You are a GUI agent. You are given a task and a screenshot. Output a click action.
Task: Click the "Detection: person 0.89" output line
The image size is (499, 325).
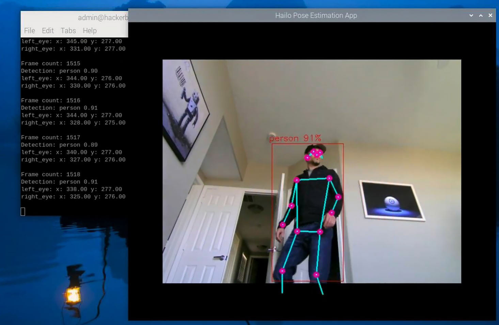[59, 145]
